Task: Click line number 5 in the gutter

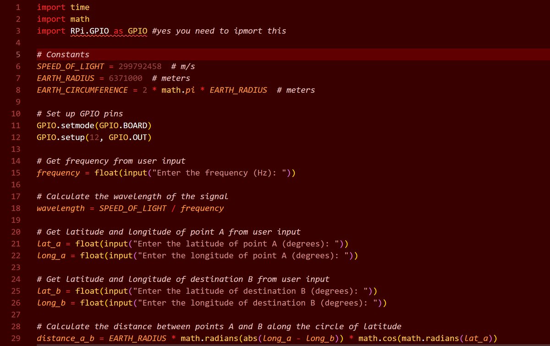Action: coord(17,54)
